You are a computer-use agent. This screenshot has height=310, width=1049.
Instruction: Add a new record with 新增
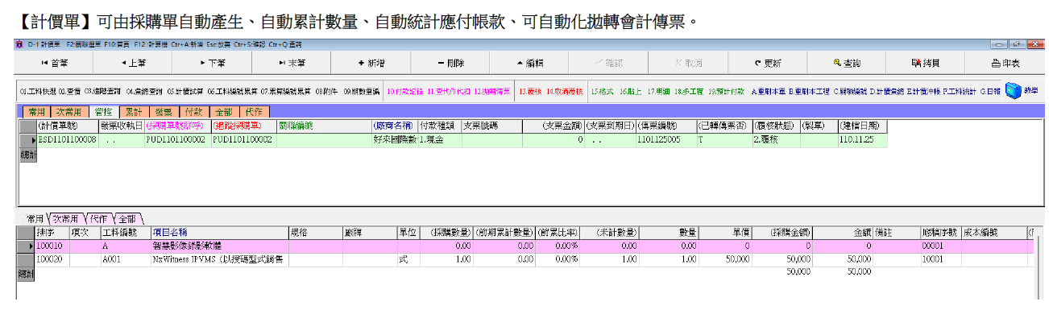371,62
